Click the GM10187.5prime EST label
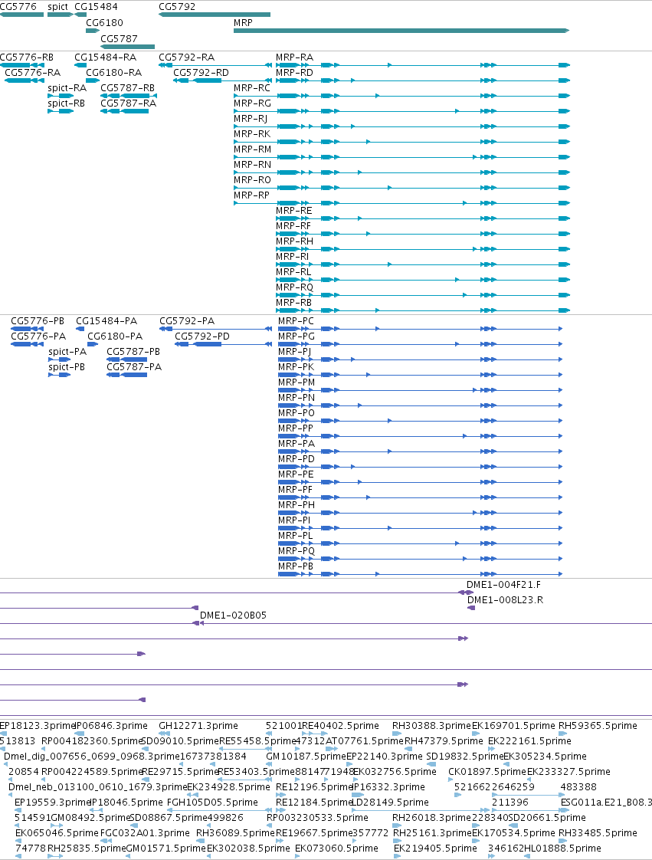This screenshot has height=860, width=652. click(306, 757)
